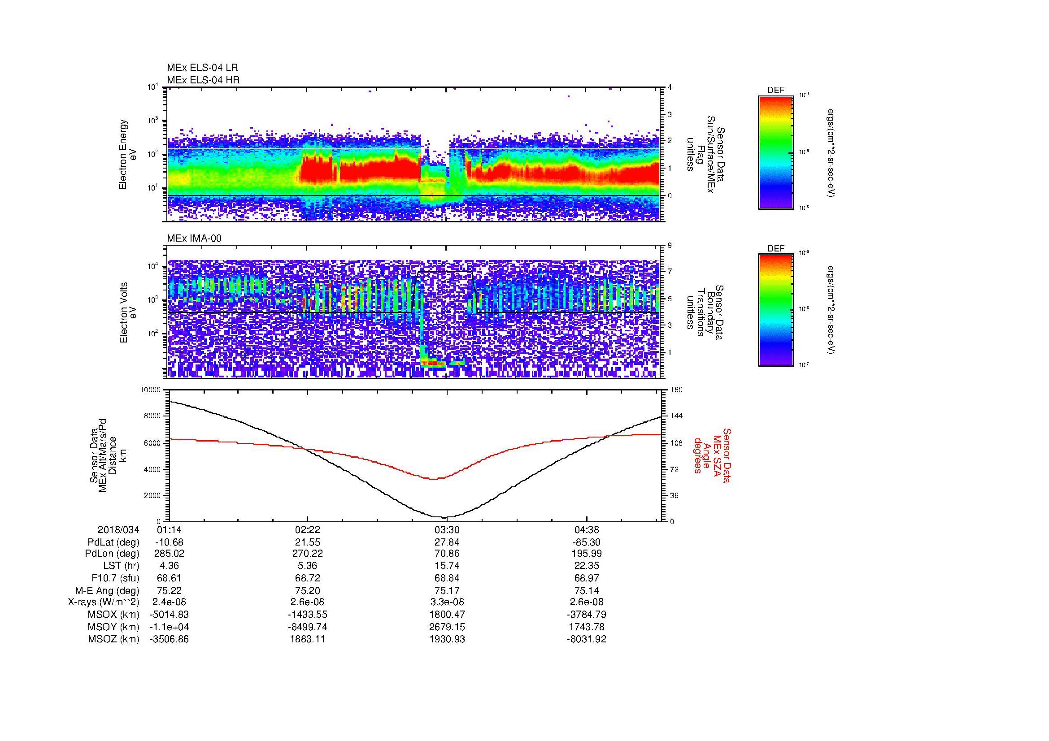
Task: Click the LST value 15.74
Action: point(447,566)
